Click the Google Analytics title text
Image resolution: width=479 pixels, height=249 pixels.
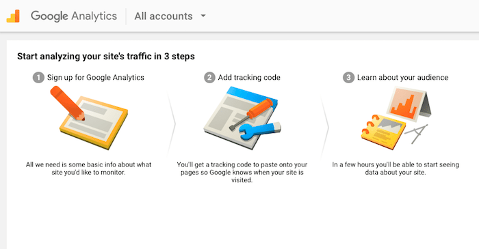(x=74, y=16)
